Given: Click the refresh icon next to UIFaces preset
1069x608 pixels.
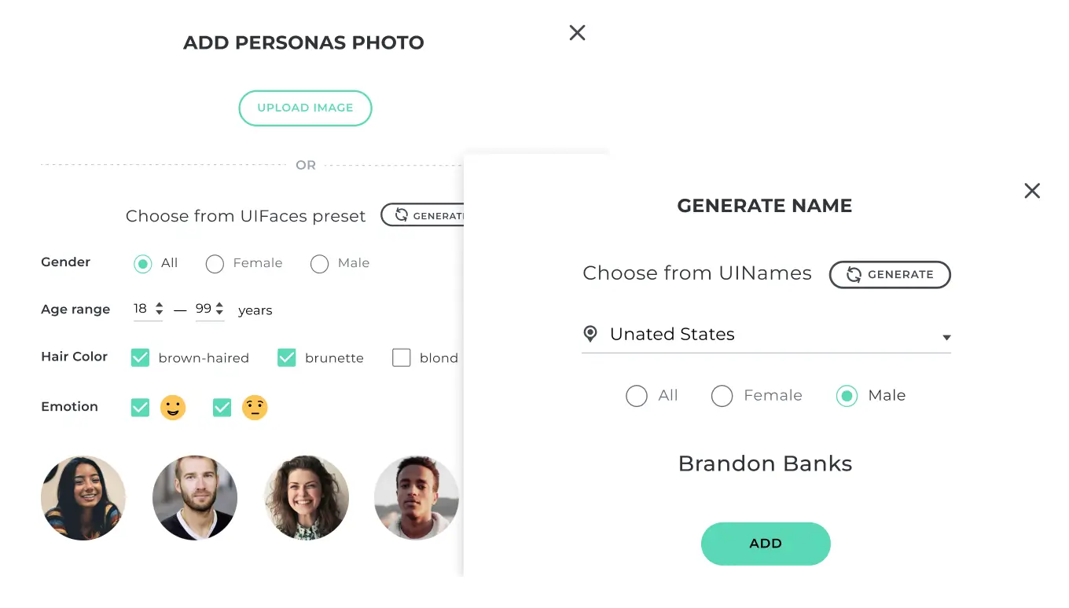Looking at the screenshot, I should pyautogui.click(x=402, y=215).
